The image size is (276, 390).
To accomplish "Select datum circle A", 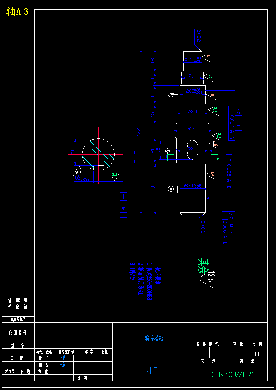I will tap(171, 189).
